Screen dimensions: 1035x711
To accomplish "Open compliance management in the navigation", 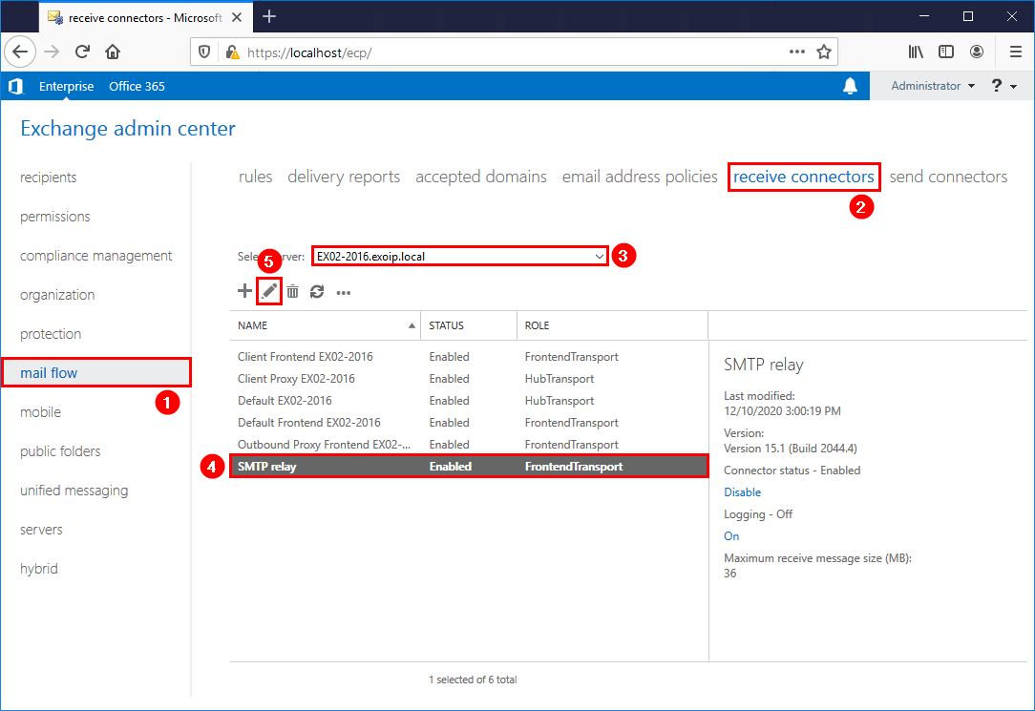I will coord(95,256).
